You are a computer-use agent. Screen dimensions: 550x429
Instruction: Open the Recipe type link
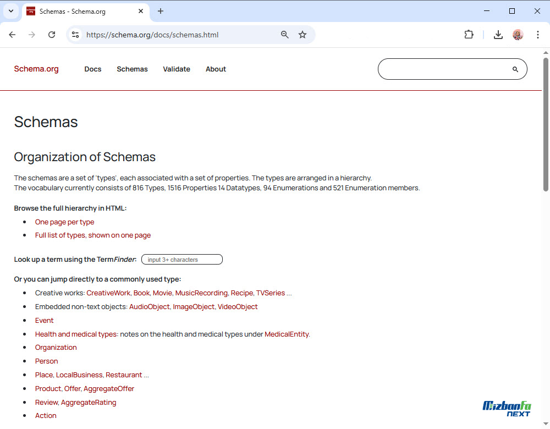242,293
